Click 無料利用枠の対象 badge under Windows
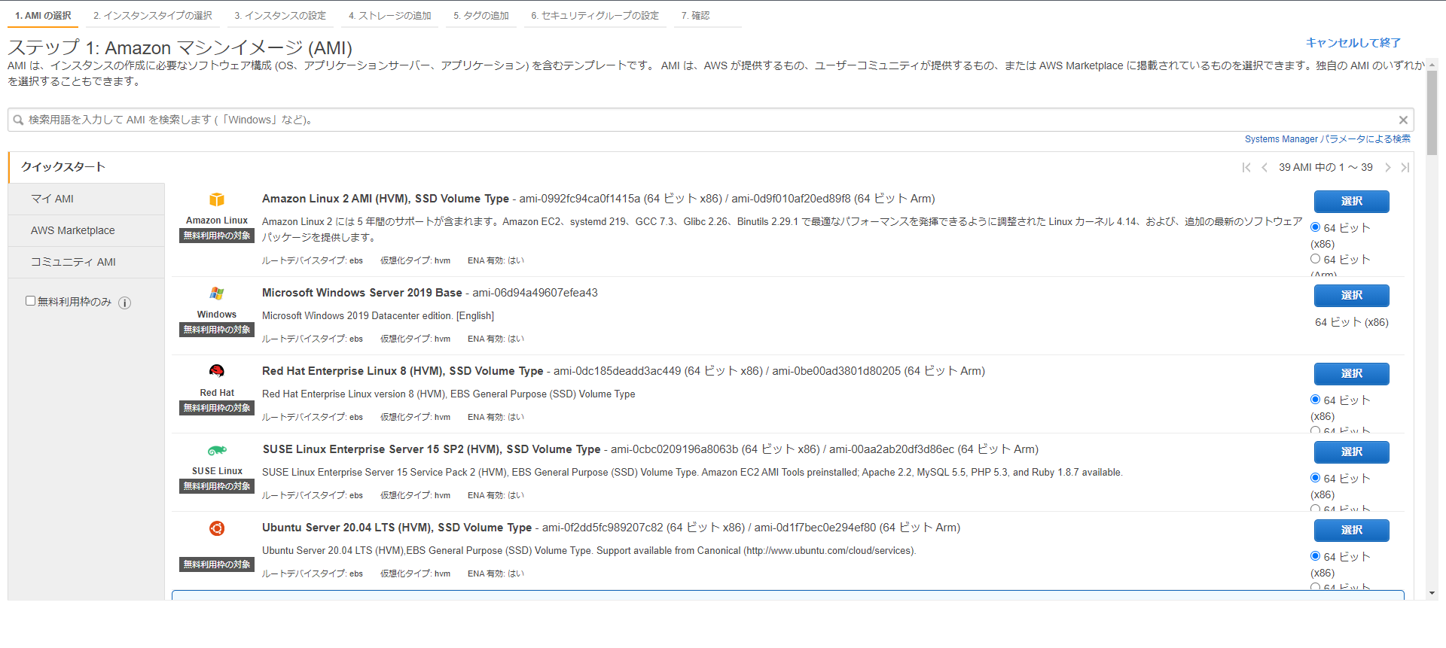 click(217, 330)
